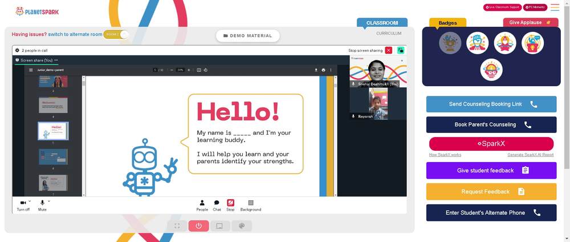Open the People panel
Screen dimensions: 570x242
tap(202, 205)
